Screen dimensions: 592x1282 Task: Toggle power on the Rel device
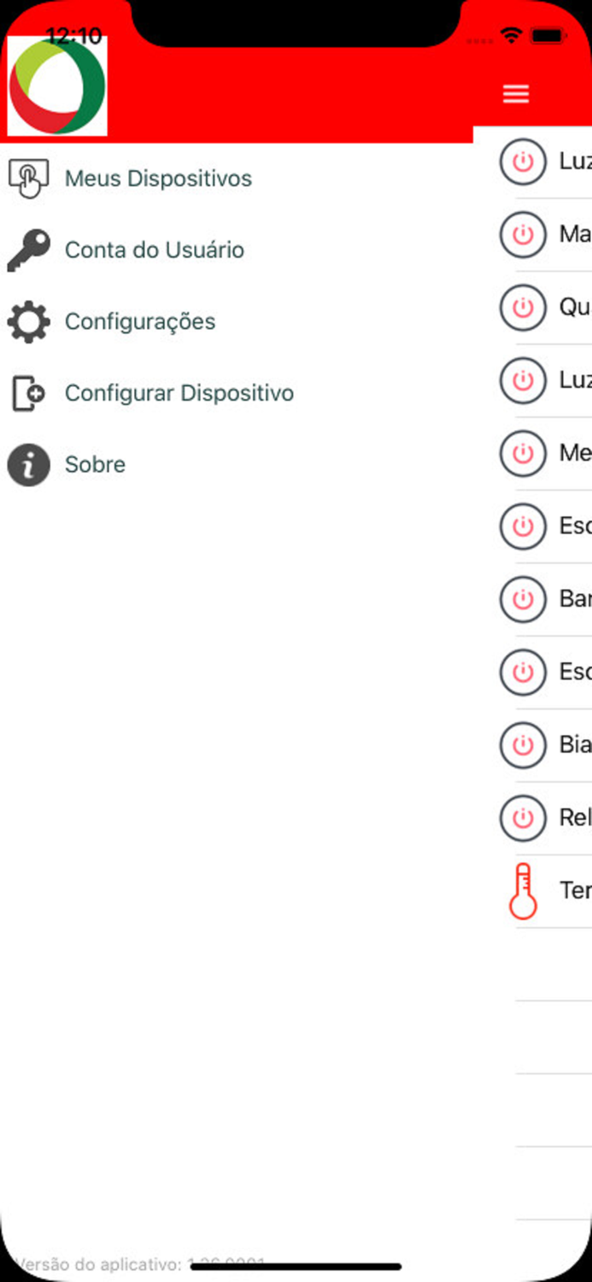click(522, 818)
